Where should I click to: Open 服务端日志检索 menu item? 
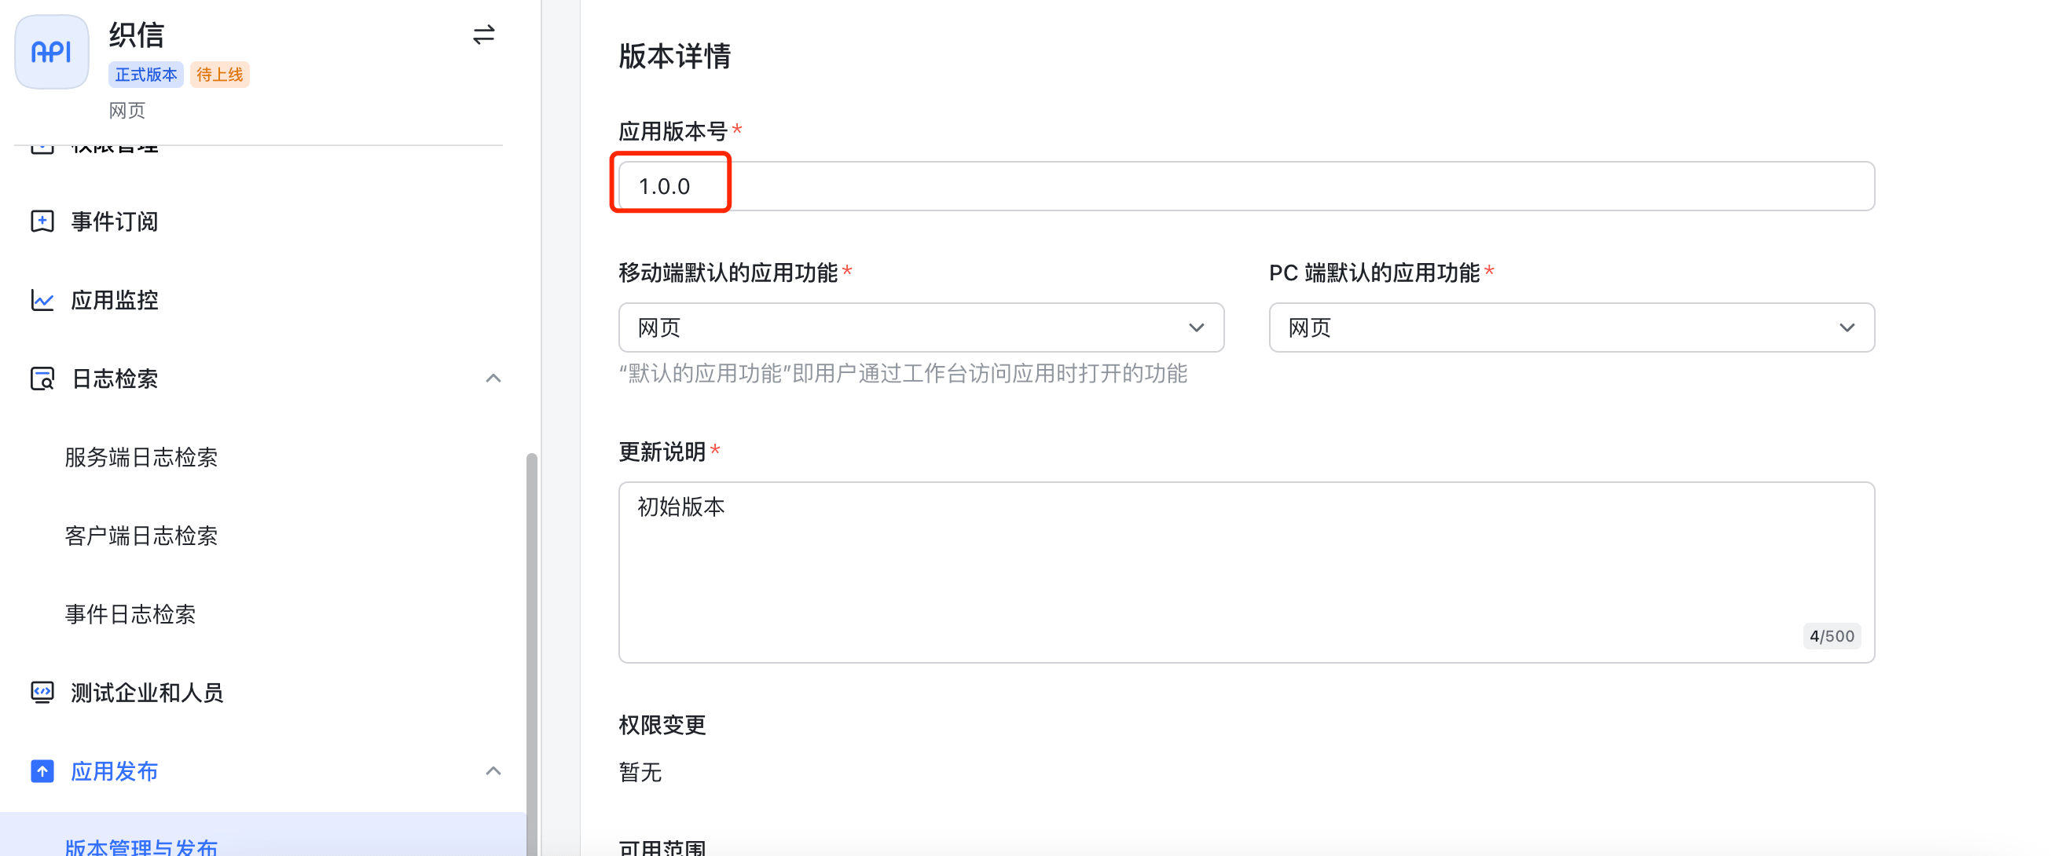pyautogui.click(x=141, y=458)
